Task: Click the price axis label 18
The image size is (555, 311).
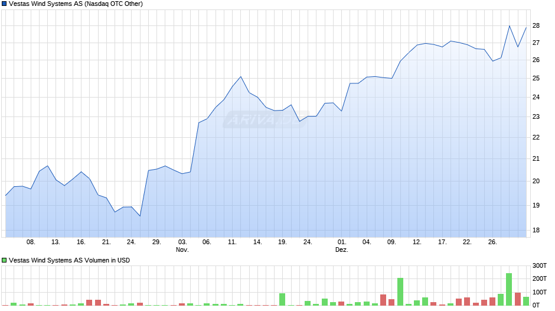Action: pos(536,230)
